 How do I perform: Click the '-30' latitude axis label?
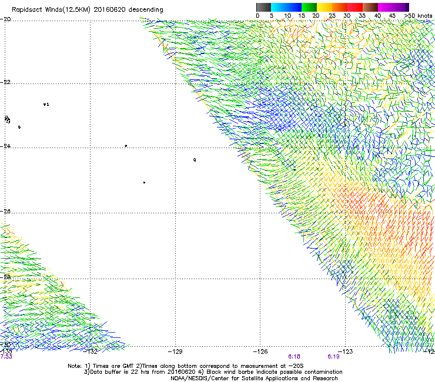point(6,344)
